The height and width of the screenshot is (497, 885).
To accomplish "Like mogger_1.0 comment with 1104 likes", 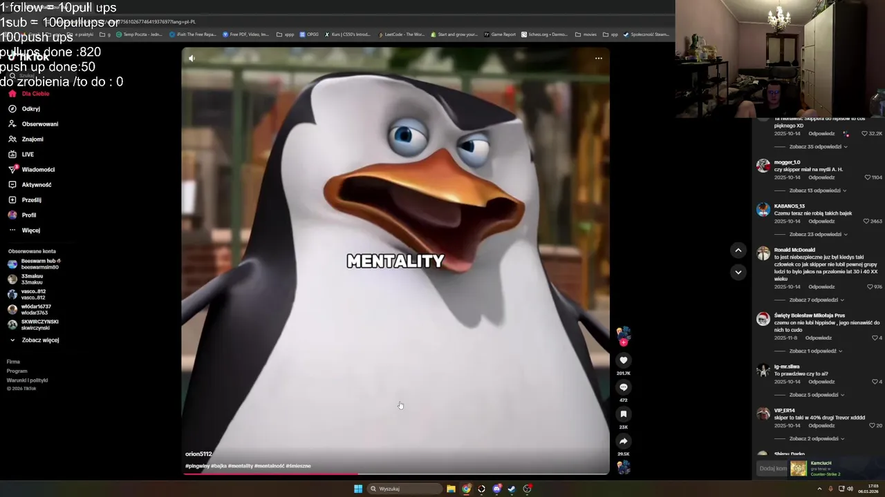I will [868, 177].
